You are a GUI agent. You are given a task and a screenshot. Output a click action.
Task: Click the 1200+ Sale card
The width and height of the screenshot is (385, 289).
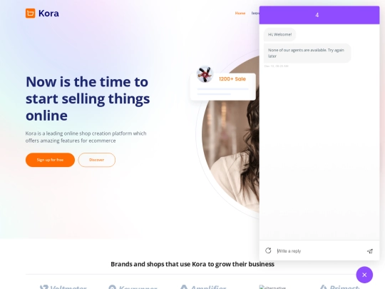(223, 86)
